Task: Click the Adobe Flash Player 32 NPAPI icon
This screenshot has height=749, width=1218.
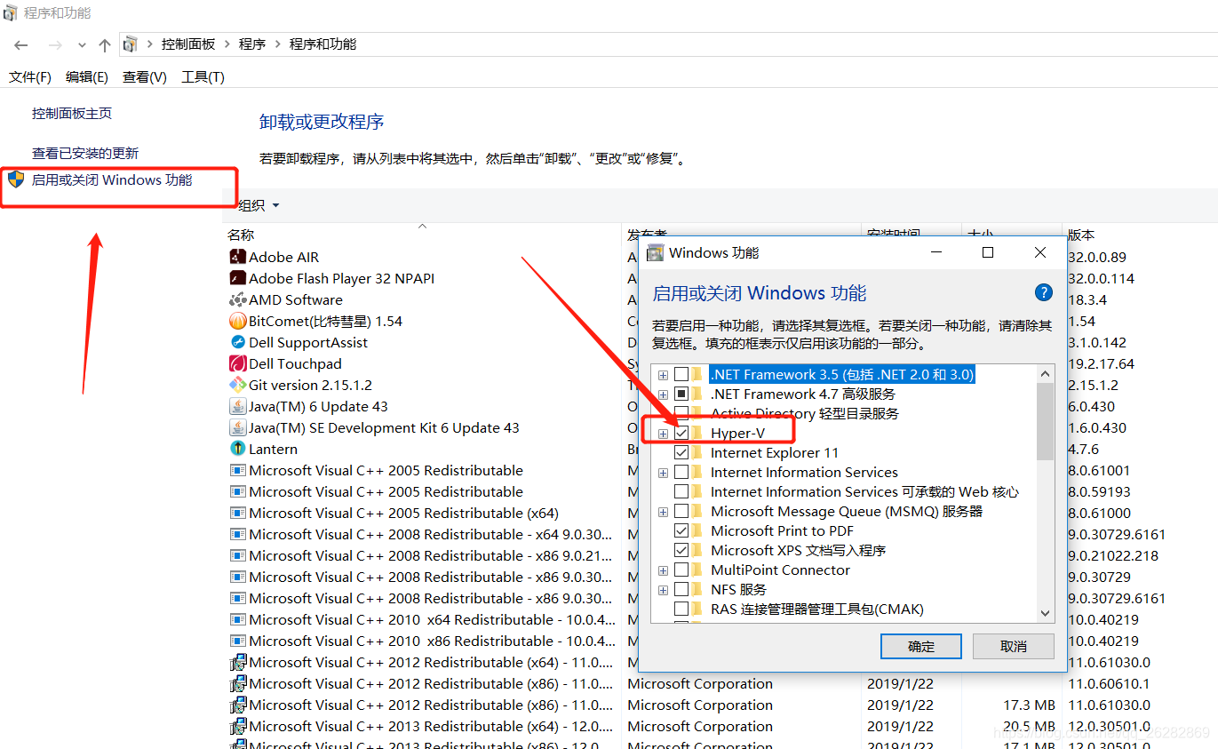Action: pyautogui.click(x=237, y=278)
